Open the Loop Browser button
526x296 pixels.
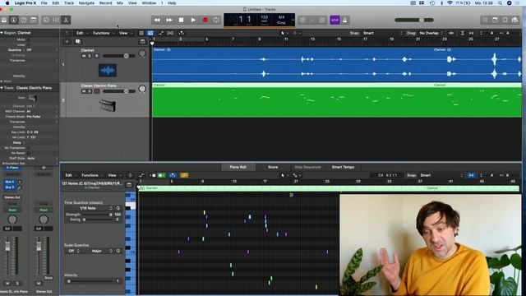pos(505,20)
